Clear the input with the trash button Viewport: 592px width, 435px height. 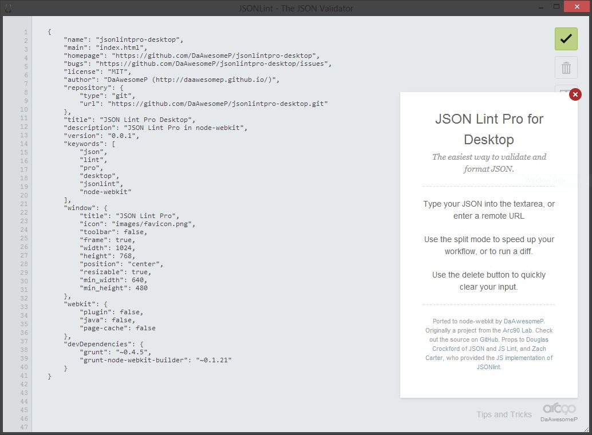566,68
